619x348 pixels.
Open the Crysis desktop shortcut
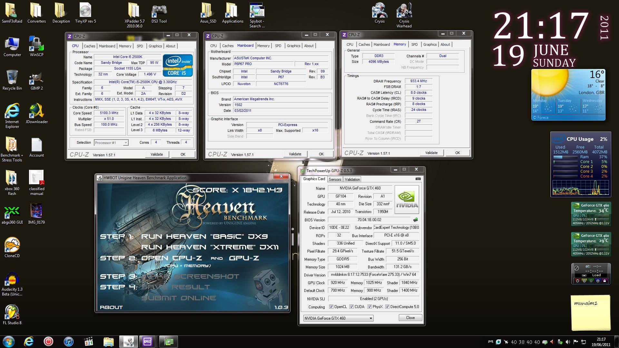click(x=379, y=13)
